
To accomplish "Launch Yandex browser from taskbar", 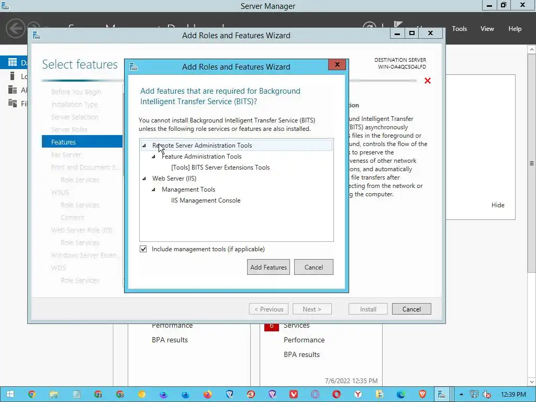I will click(x=358, y=394).
